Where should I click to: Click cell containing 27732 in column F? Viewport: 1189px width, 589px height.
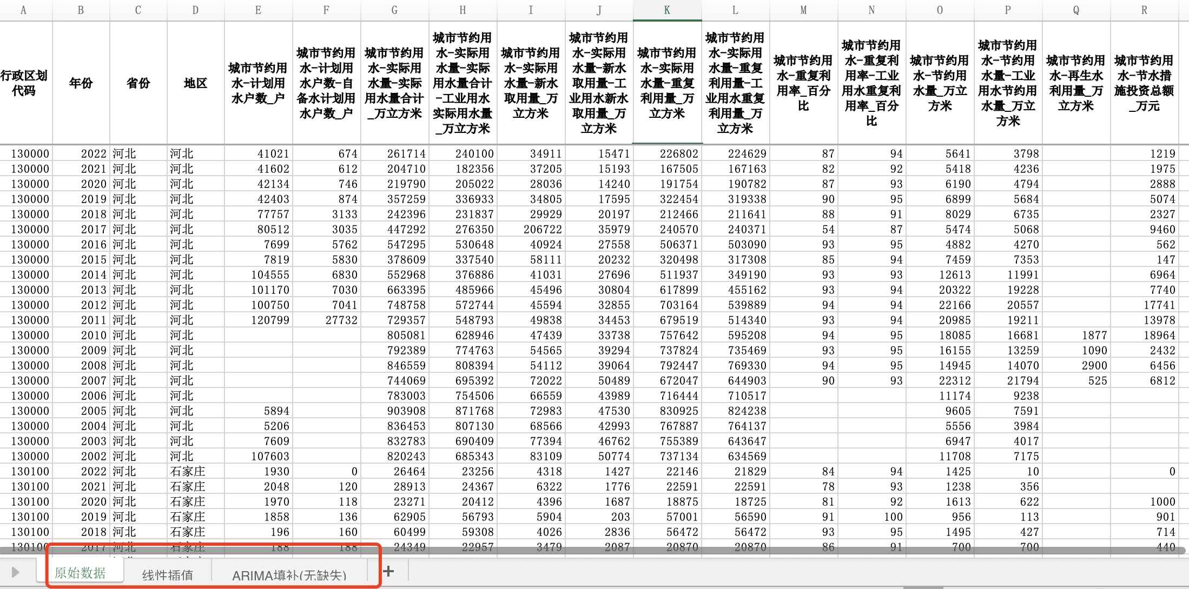[x=341, y=320]
